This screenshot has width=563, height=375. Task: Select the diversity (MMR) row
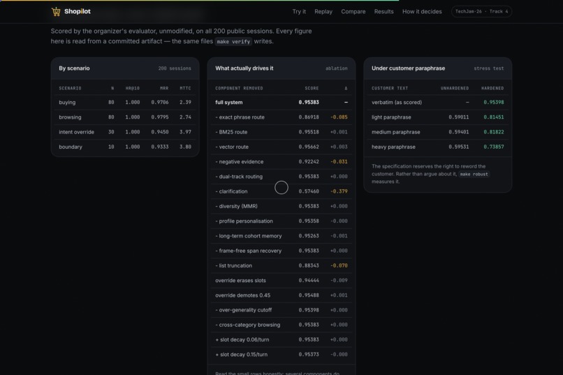coord(281,206)
